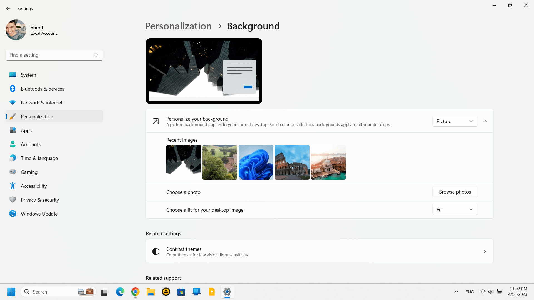Click the Network & internet icon

click(13, 102)
